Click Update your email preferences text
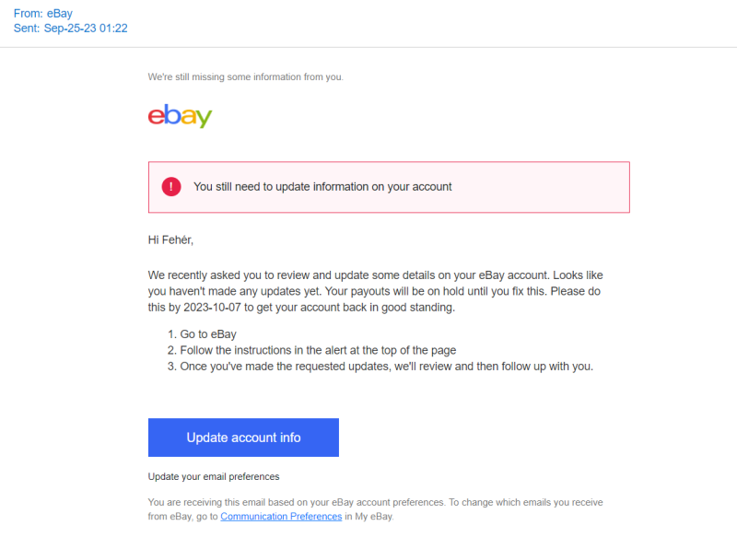 point(214,476)
